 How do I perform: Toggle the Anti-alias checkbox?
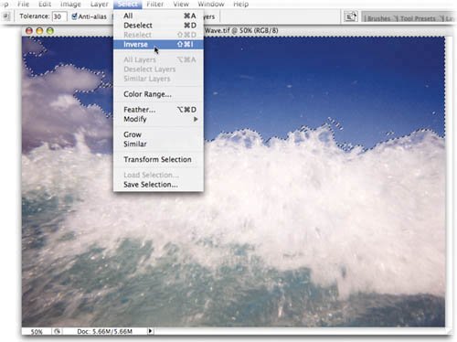tap(74, 16)
